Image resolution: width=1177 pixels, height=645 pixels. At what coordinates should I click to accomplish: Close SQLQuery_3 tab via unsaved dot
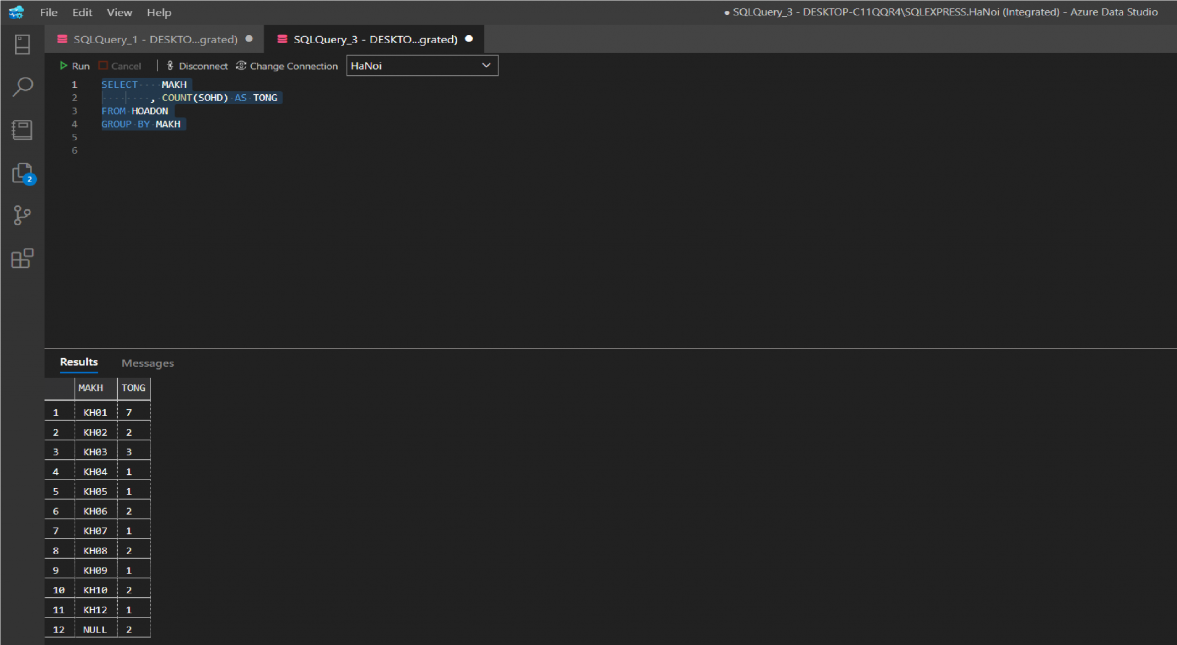(469, 39)
